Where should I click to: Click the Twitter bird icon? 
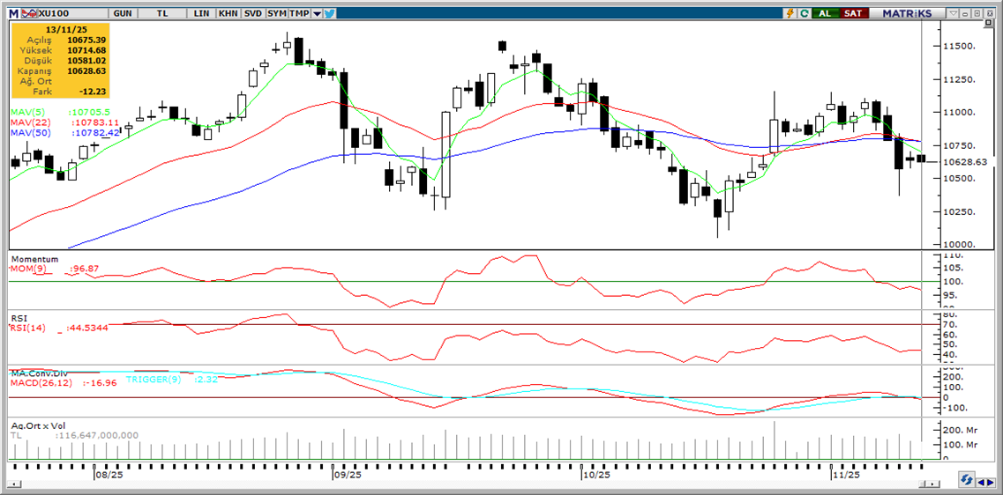[x=329, y=13]
